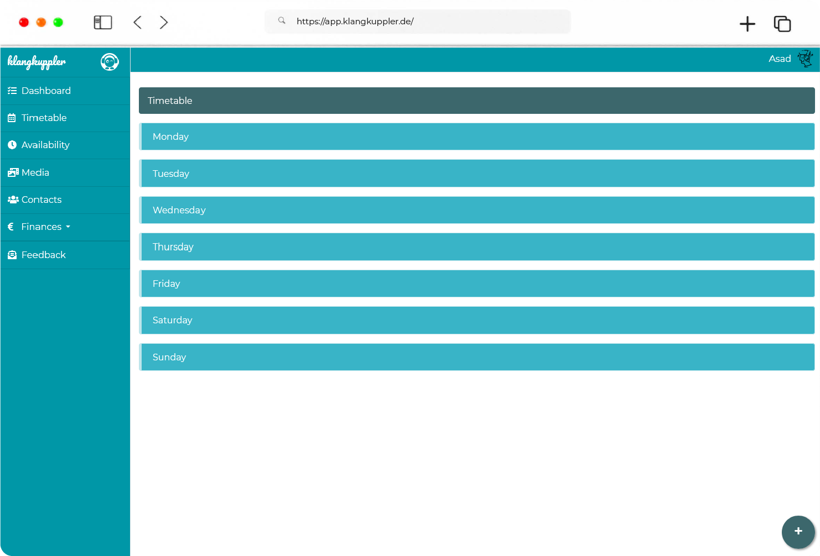Viewport: 820px width, 556px height.
Task: Show the browser tab overview icon
Action: 782,24
